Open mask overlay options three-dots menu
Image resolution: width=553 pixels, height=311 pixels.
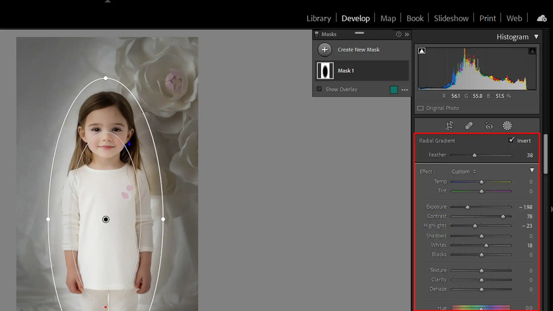tap(405, 90)
